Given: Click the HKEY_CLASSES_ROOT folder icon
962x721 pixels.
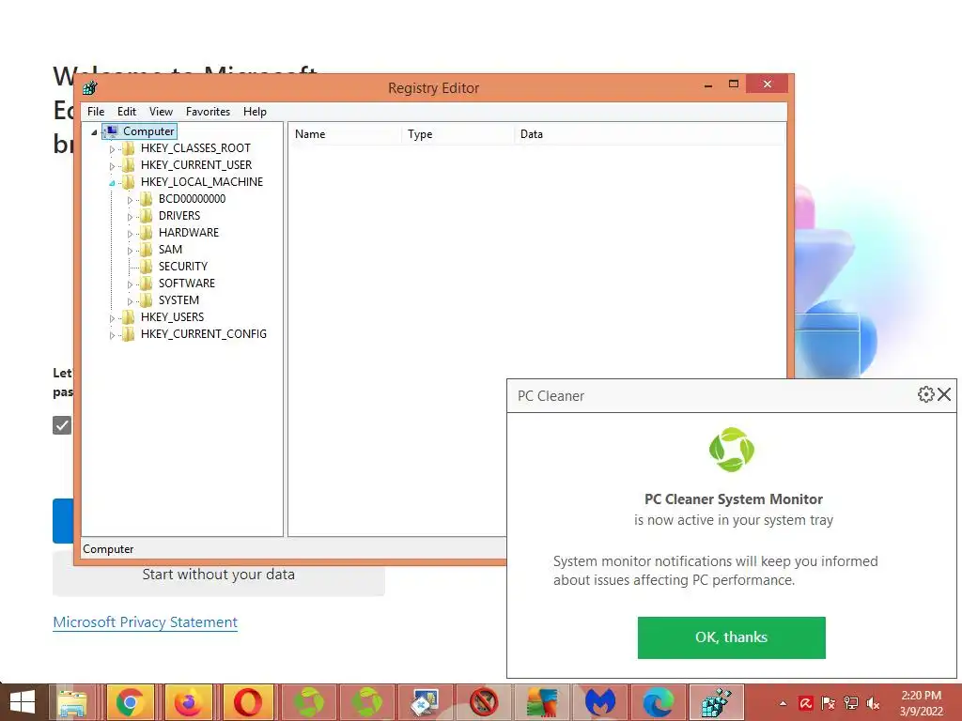Looking at the screenshot, I should tap(128, 147).
